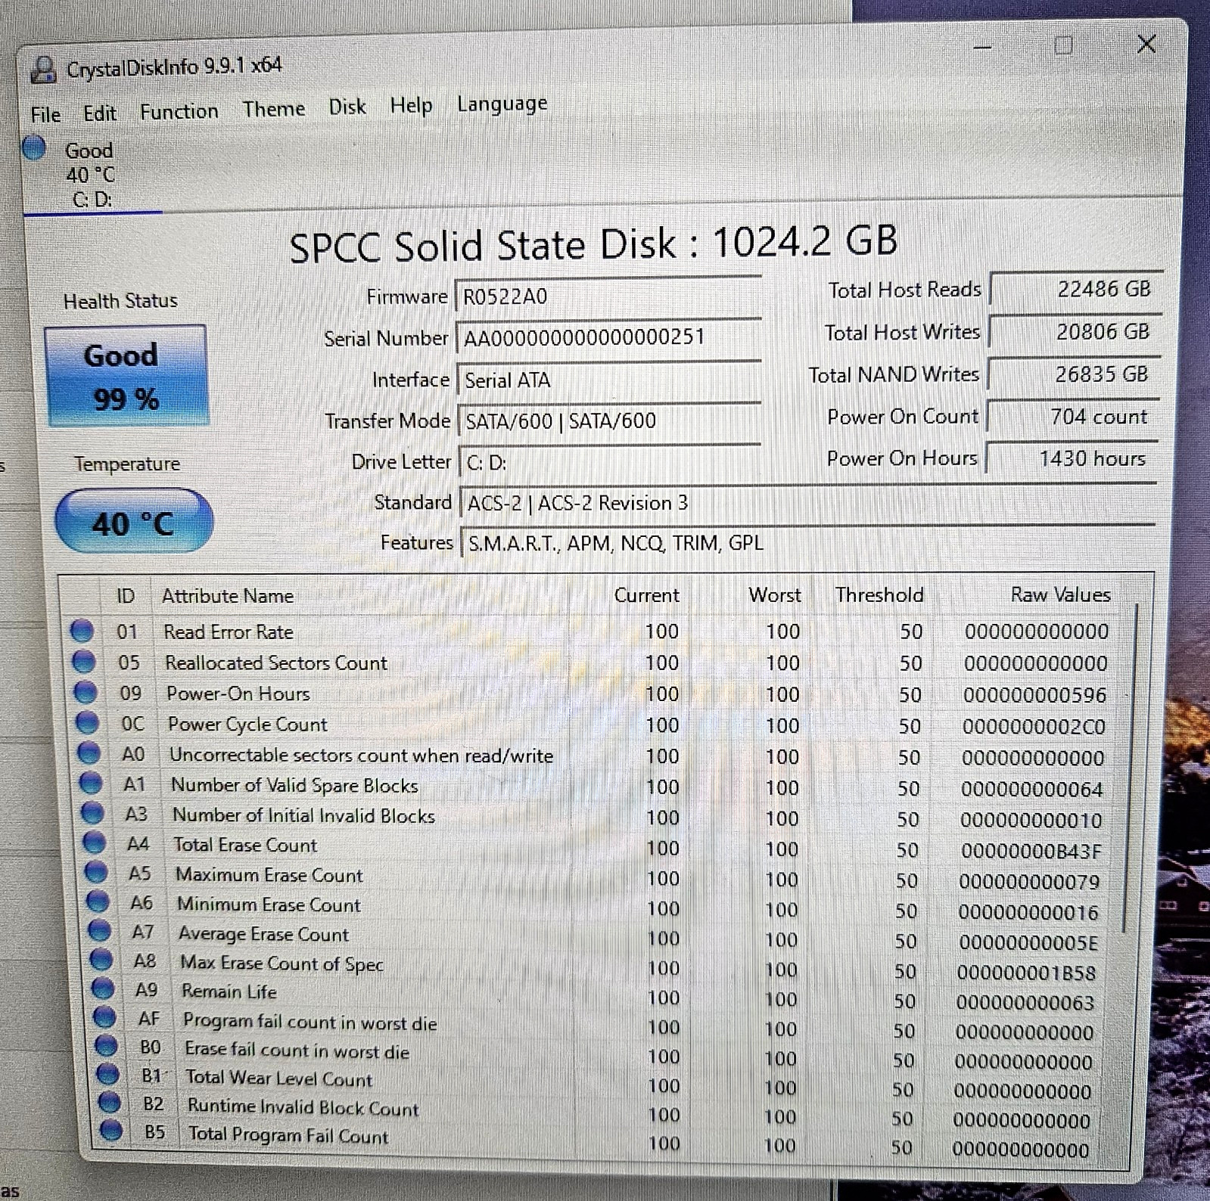1210x1201 pixels.
Task: Click the Threshold column header
Action: (x=879, y=595)
